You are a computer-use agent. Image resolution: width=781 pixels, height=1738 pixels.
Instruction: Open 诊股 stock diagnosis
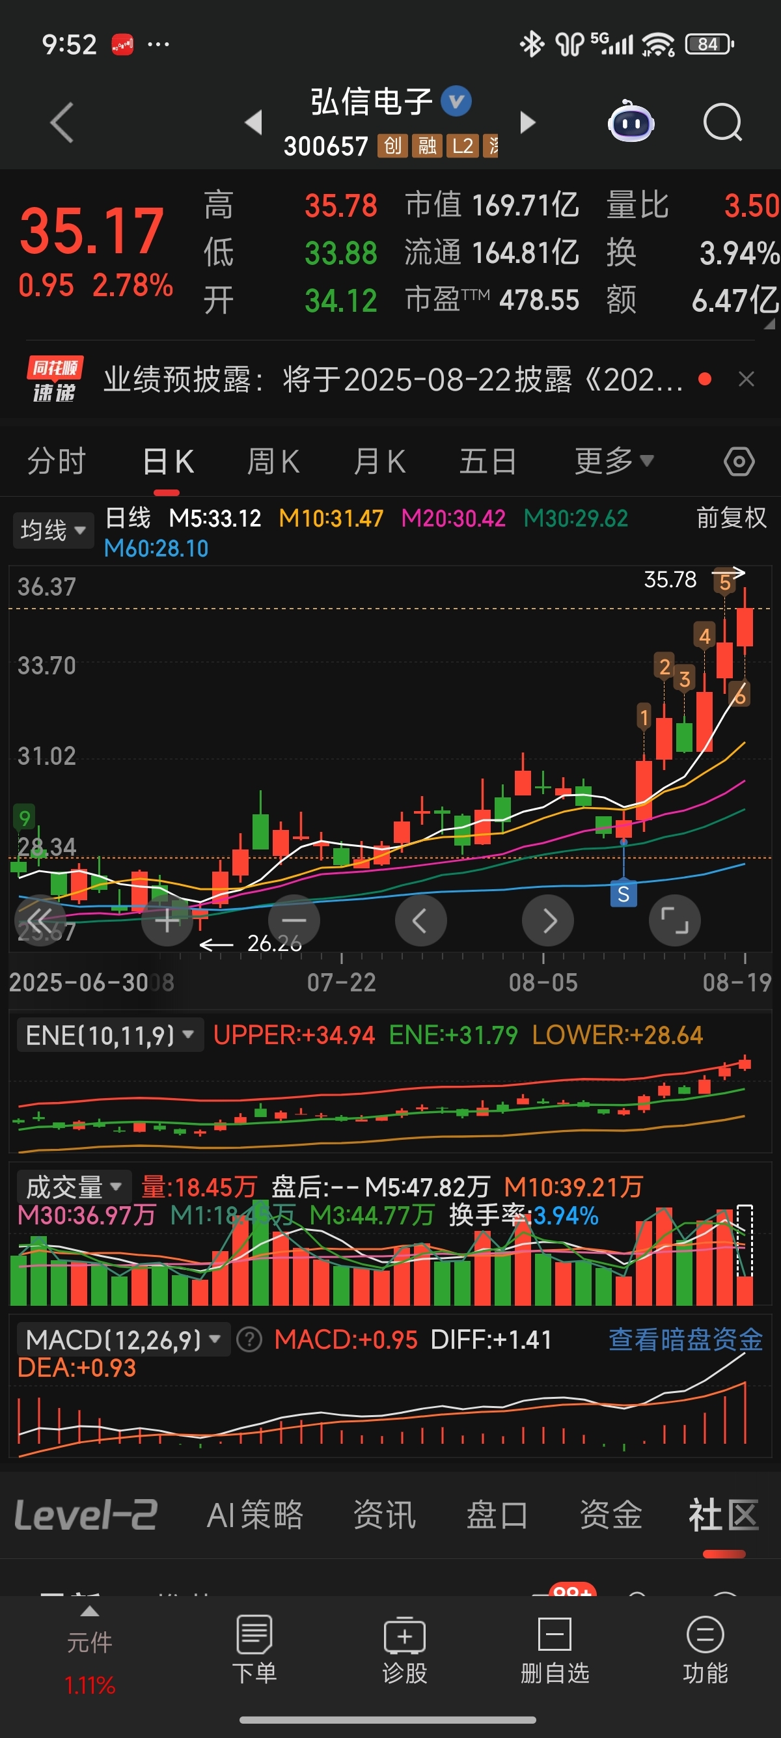point(405,1650)
